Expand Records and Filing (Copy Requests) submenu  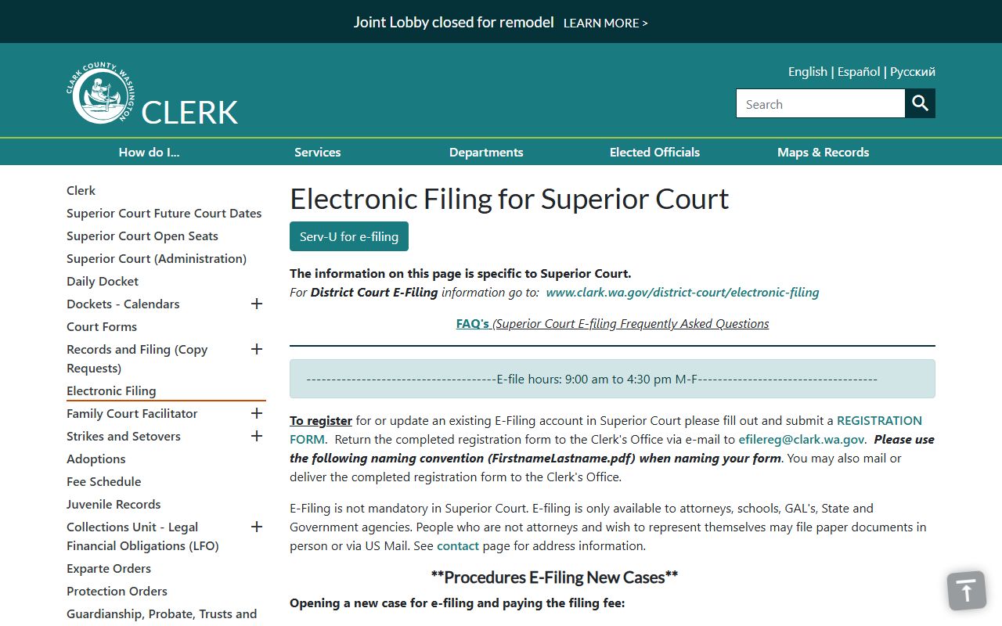[x=256, y=349]
